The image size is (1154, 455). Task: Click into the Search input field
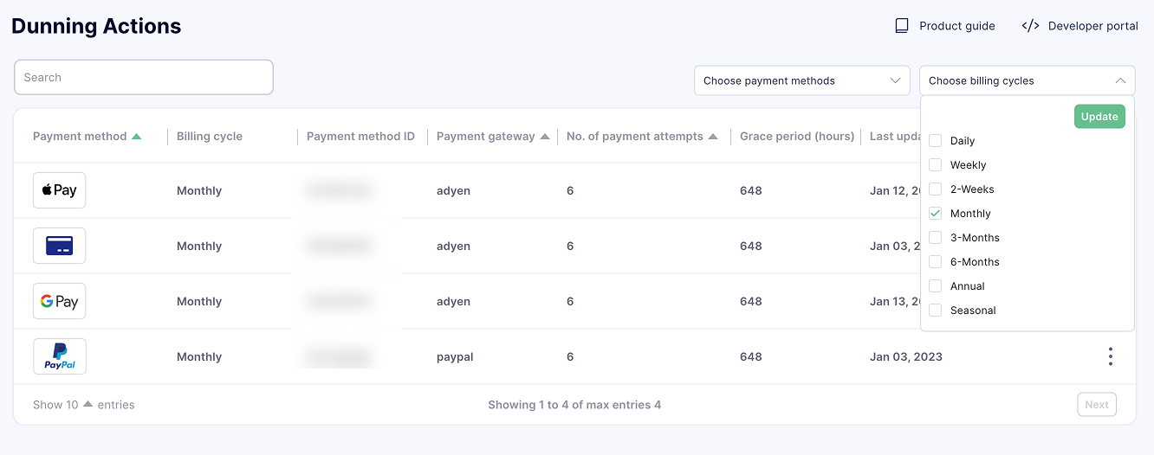144,77
